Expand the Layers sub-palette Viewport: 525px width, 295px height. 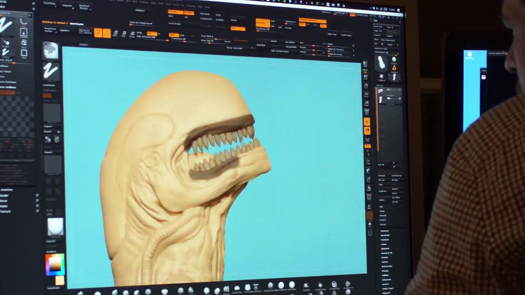384,244
